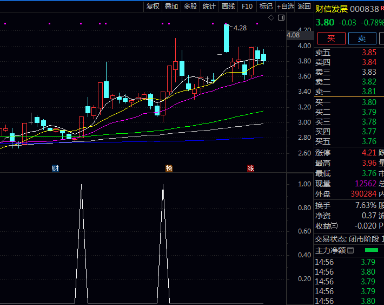Click the orange 榜 marker on the chart
Viewport: 384px width, 305px height.
coord(169,168)
